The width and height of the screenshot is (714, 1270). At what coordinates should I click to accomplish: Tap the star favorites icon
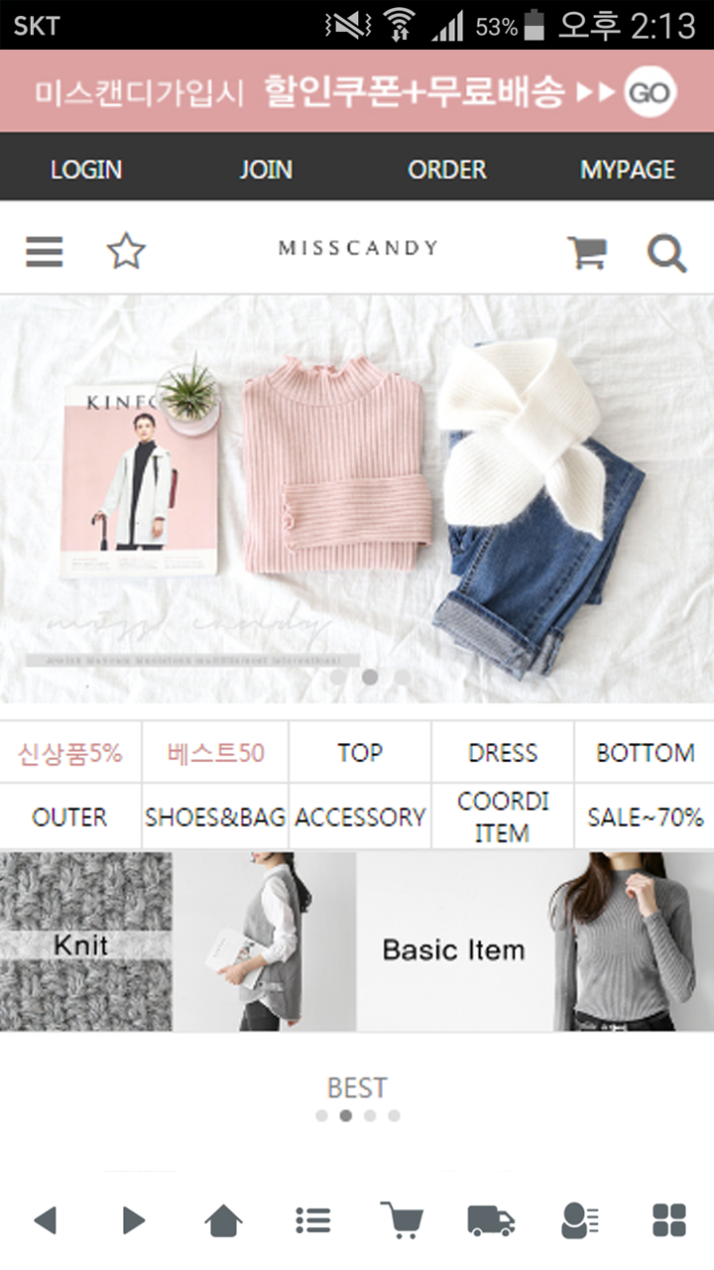tap(126, 252)
